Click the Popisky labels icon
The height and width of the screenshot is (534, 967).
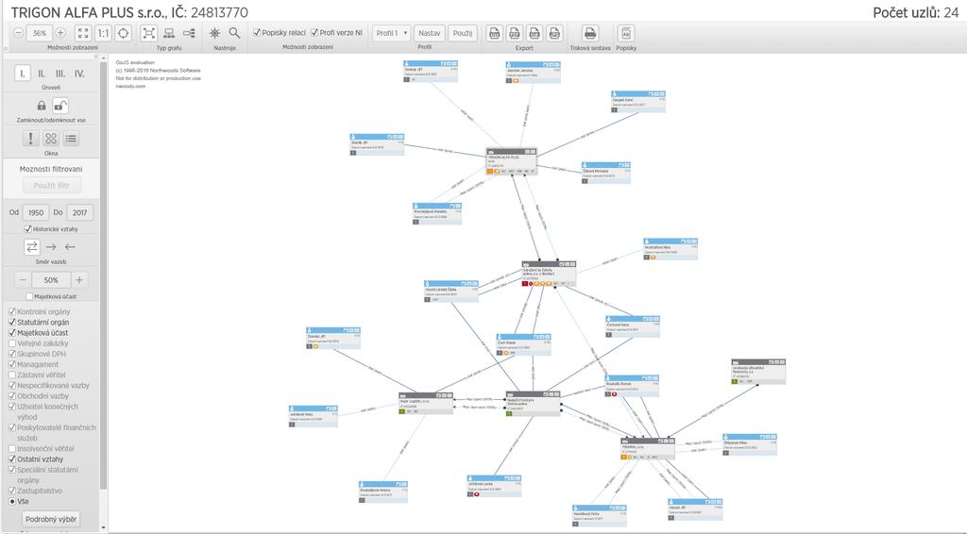(626, 33)
